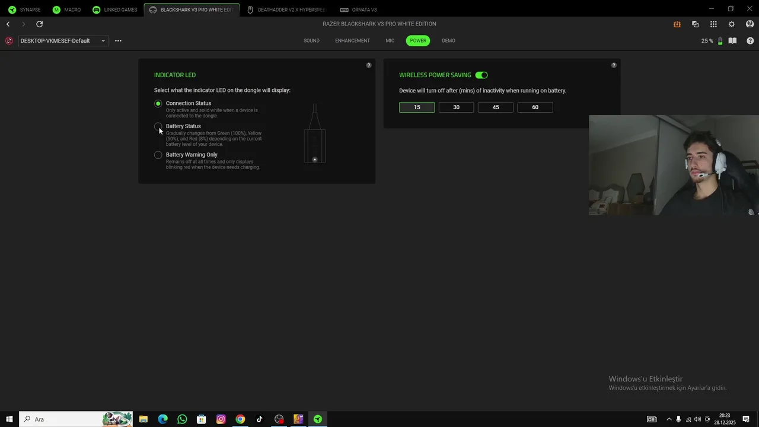The image size is (759, 427).
Task: Click the battery level indicator icon
Action: (720, 41)
